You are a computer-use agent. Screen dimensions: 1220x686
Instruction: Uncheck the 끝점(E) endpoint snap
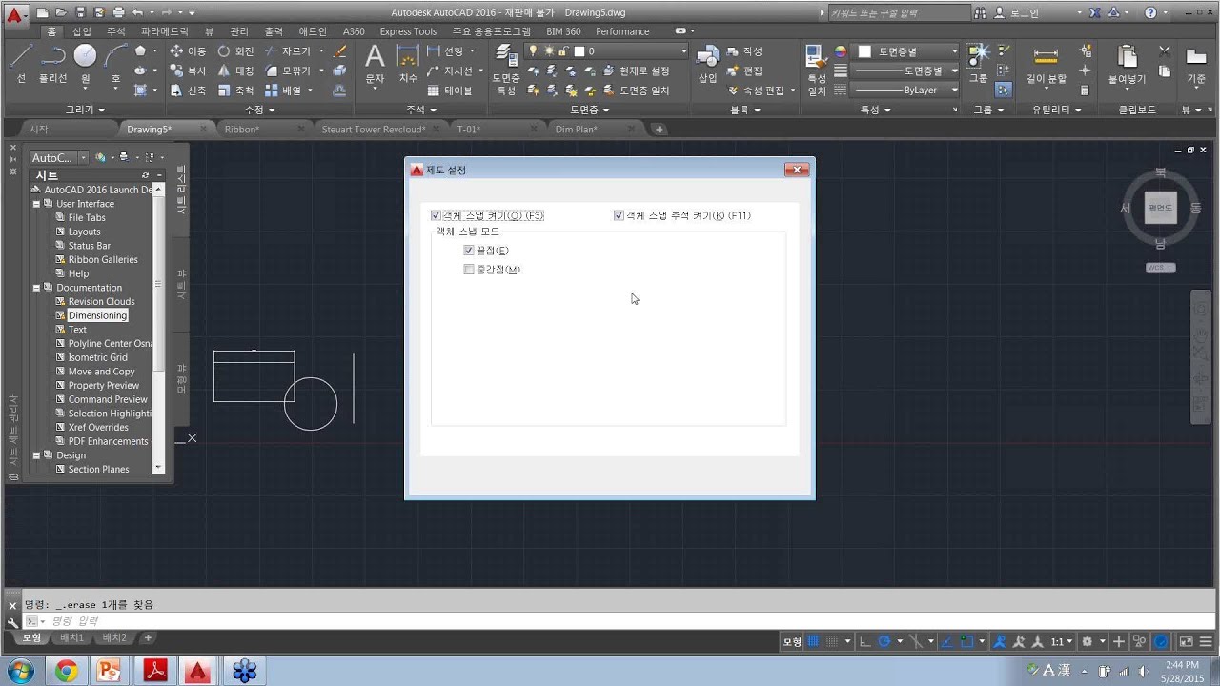point(469,250)
